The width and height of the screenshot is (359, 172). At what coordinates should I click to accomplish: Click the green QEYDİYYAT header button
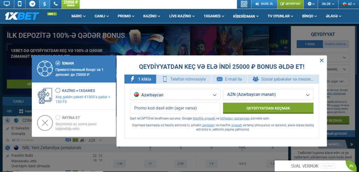(x=291, y=4)
